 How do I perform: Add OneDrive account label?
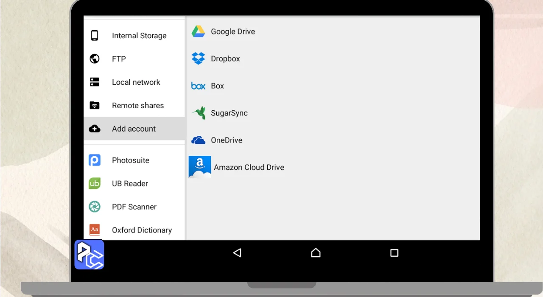(227, 140)
